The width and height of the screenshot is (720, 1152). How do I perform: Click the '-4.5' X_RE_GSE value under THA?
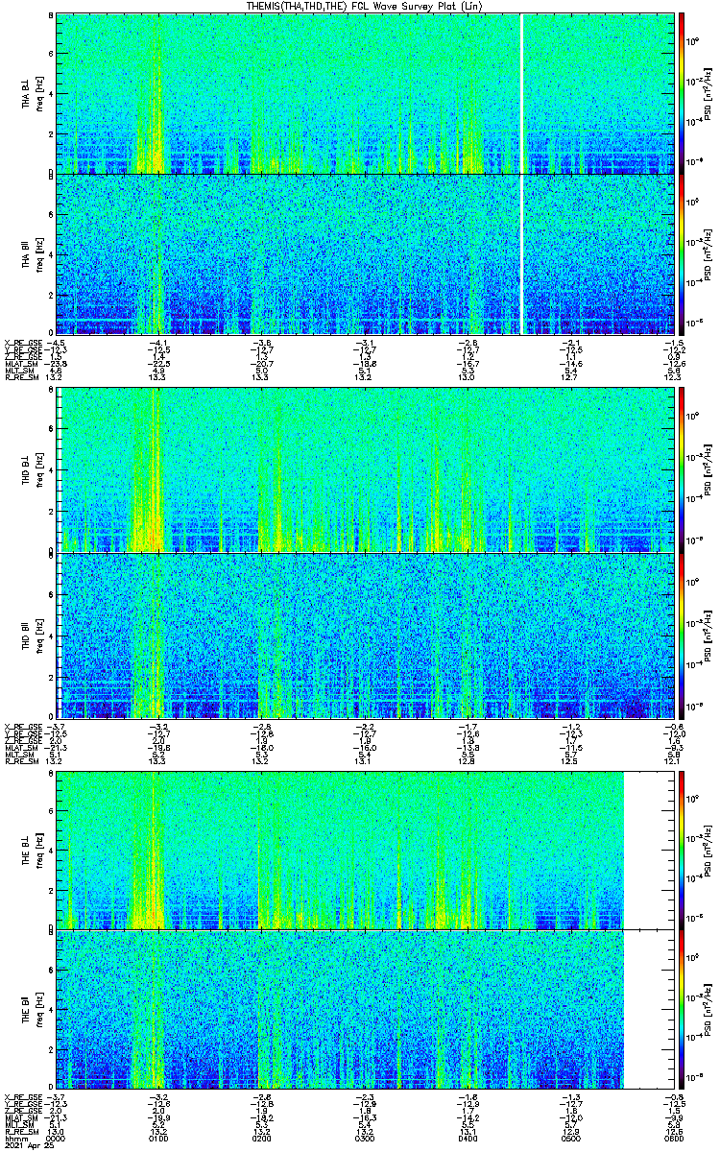coord(57,343)
